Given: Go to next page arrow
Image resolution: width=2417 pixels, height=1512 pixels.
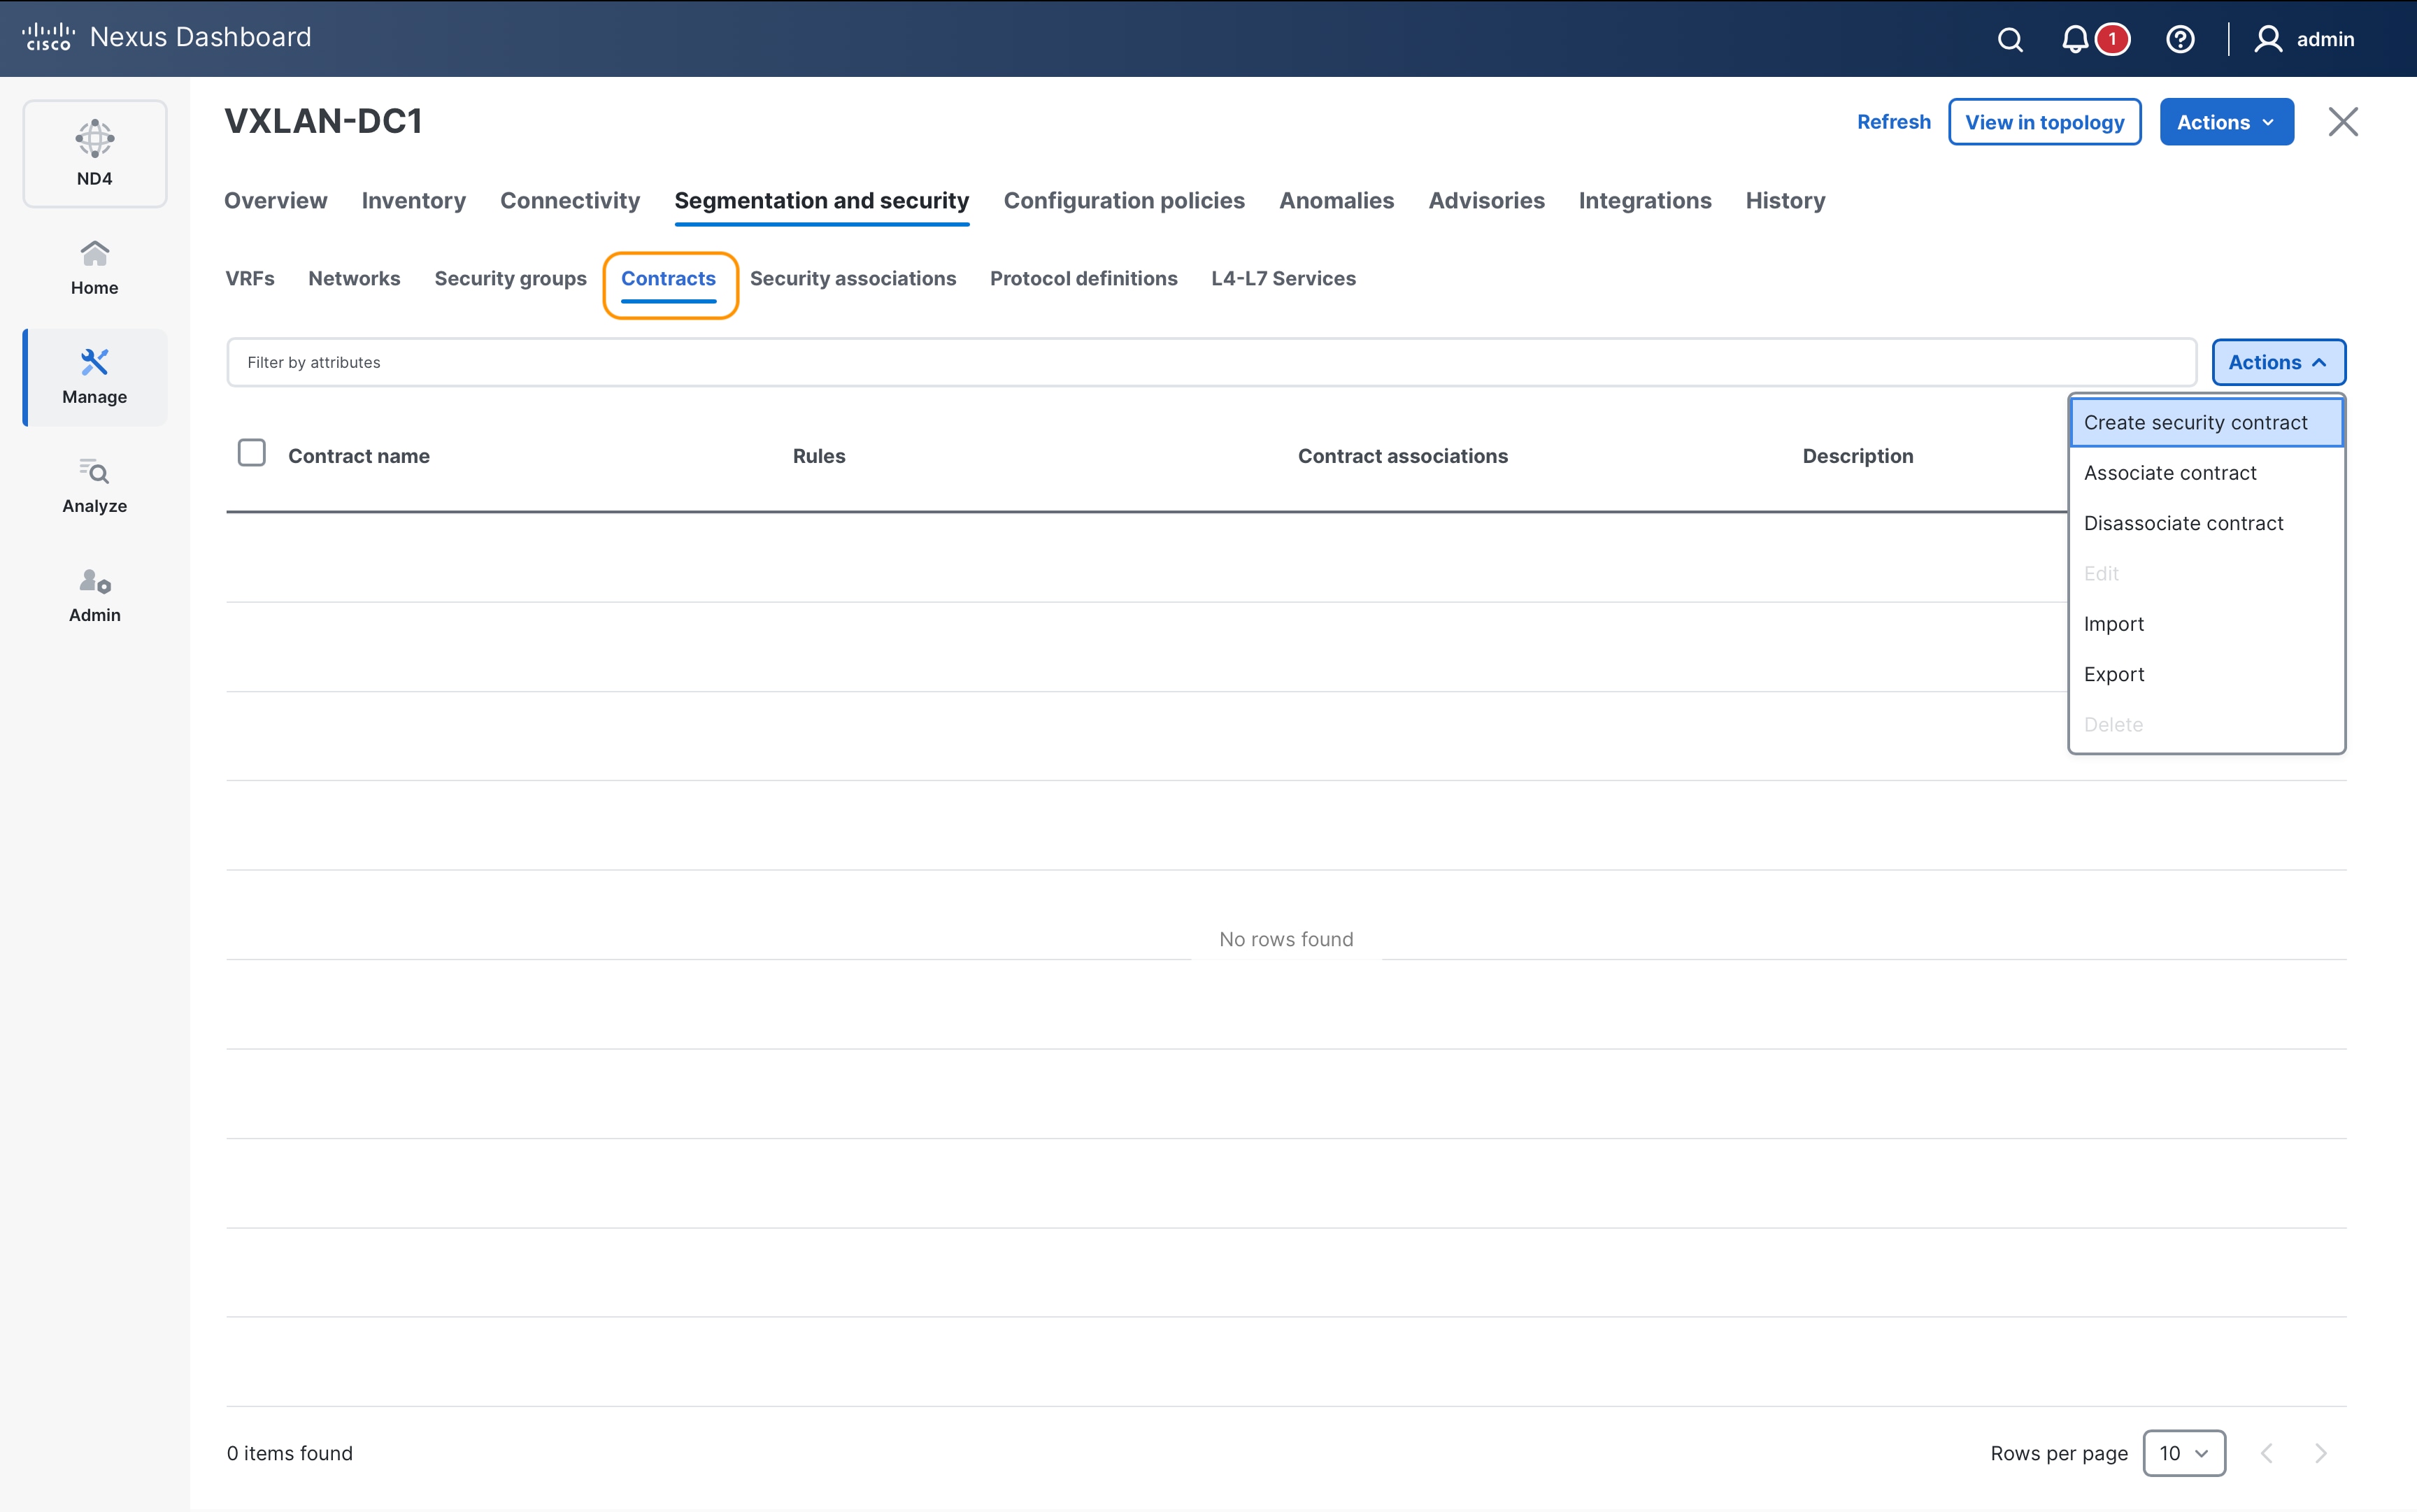Looking at the screenshot, I should [x=2320, y=1453].
